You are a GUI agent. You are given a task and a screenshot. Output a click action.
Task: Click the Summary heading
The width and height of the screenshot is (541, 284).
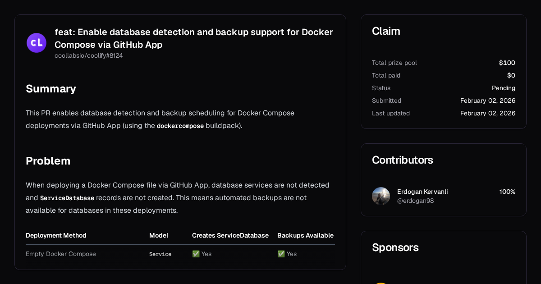(51, 89)
